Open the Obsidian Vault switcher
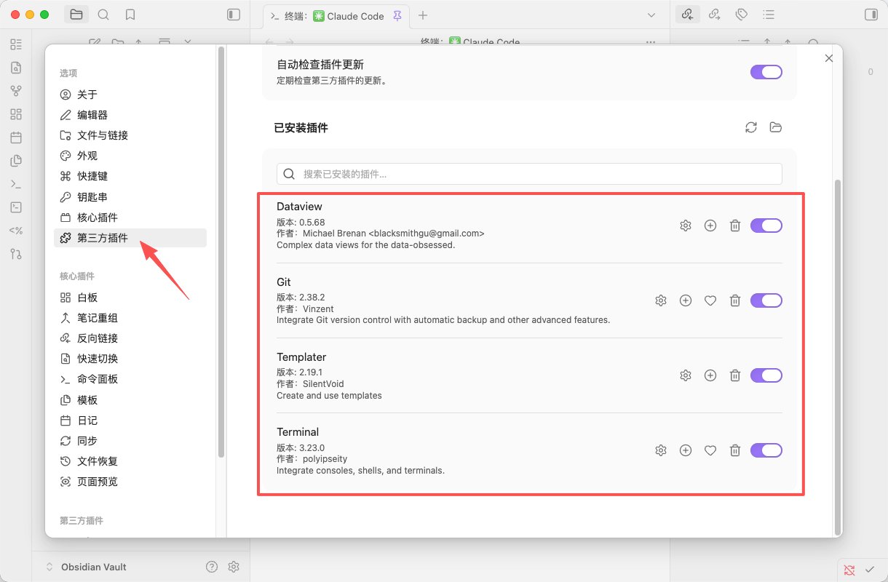888x582 pixels. tap(86, 567)
